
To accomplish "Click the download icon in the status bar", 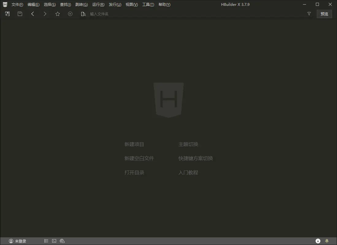I will pos(318,241).
